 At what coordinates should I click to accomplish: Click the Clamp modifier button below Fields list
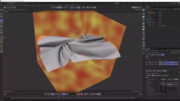(x=160, y=71)
